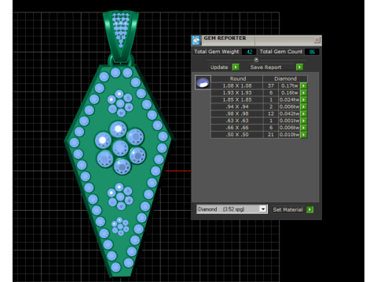The width and height of the screenshot is (377, 282).
Task: Select the 1.93 X 1.93 size cell
Action: click(237, 92)
